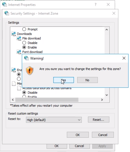Select the Prompt radio button
The width and height of the screenshot is (130, 152).
tap(24, 29)
